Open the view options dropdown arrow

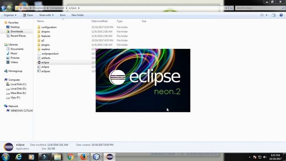[266, 15]
